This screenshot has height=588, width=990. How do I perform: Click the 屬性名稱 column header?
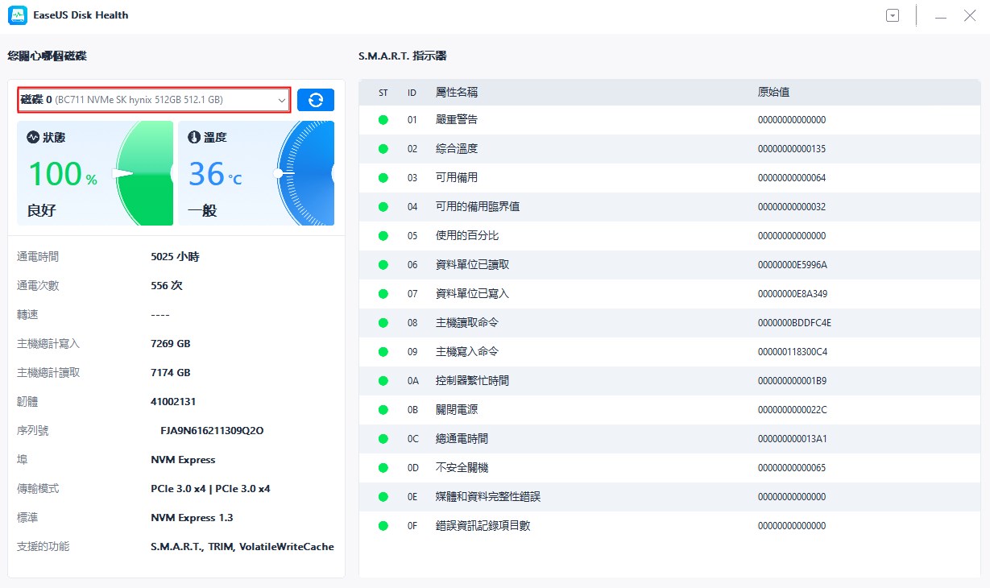pyautogui.click(x=457, y=93)
